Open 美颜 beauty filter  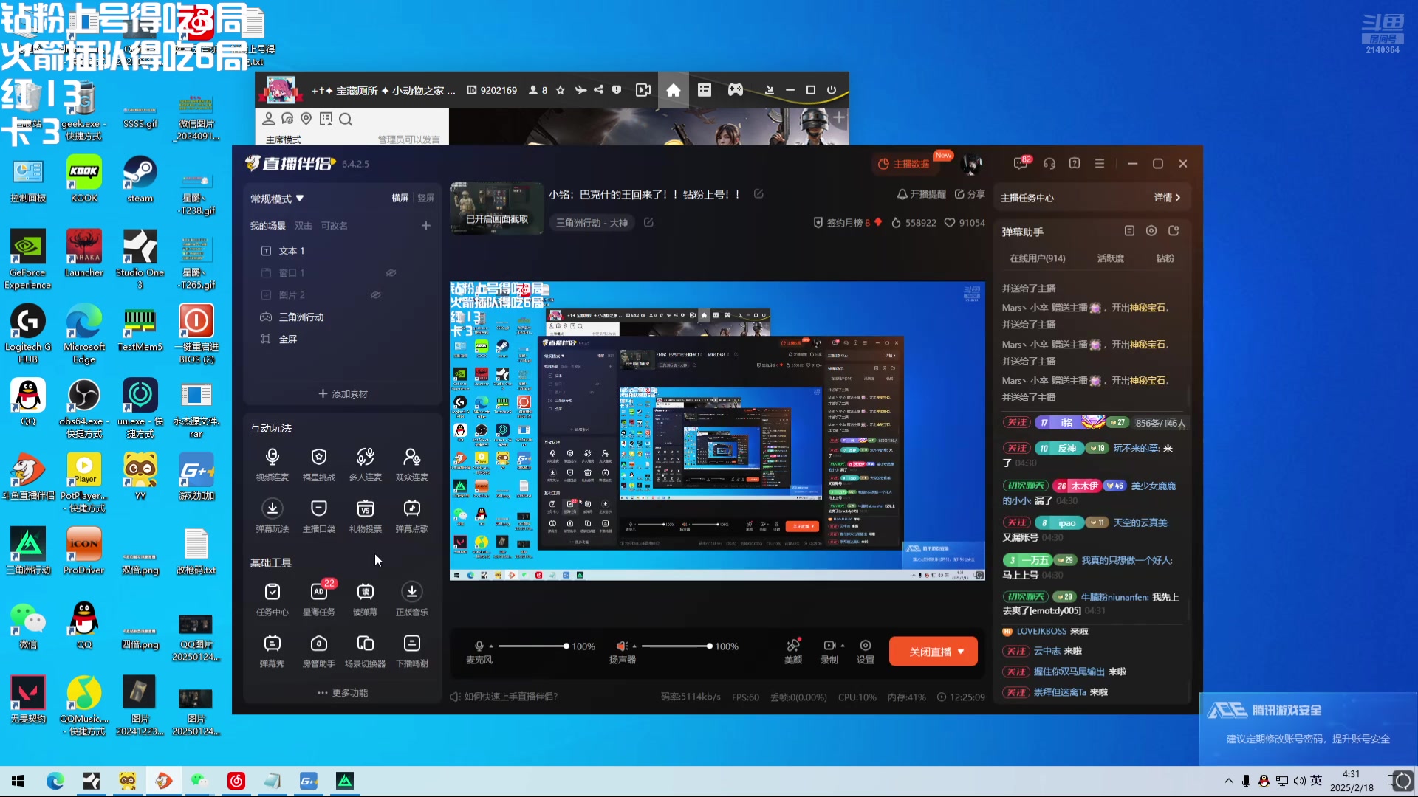tap(793, 651)
